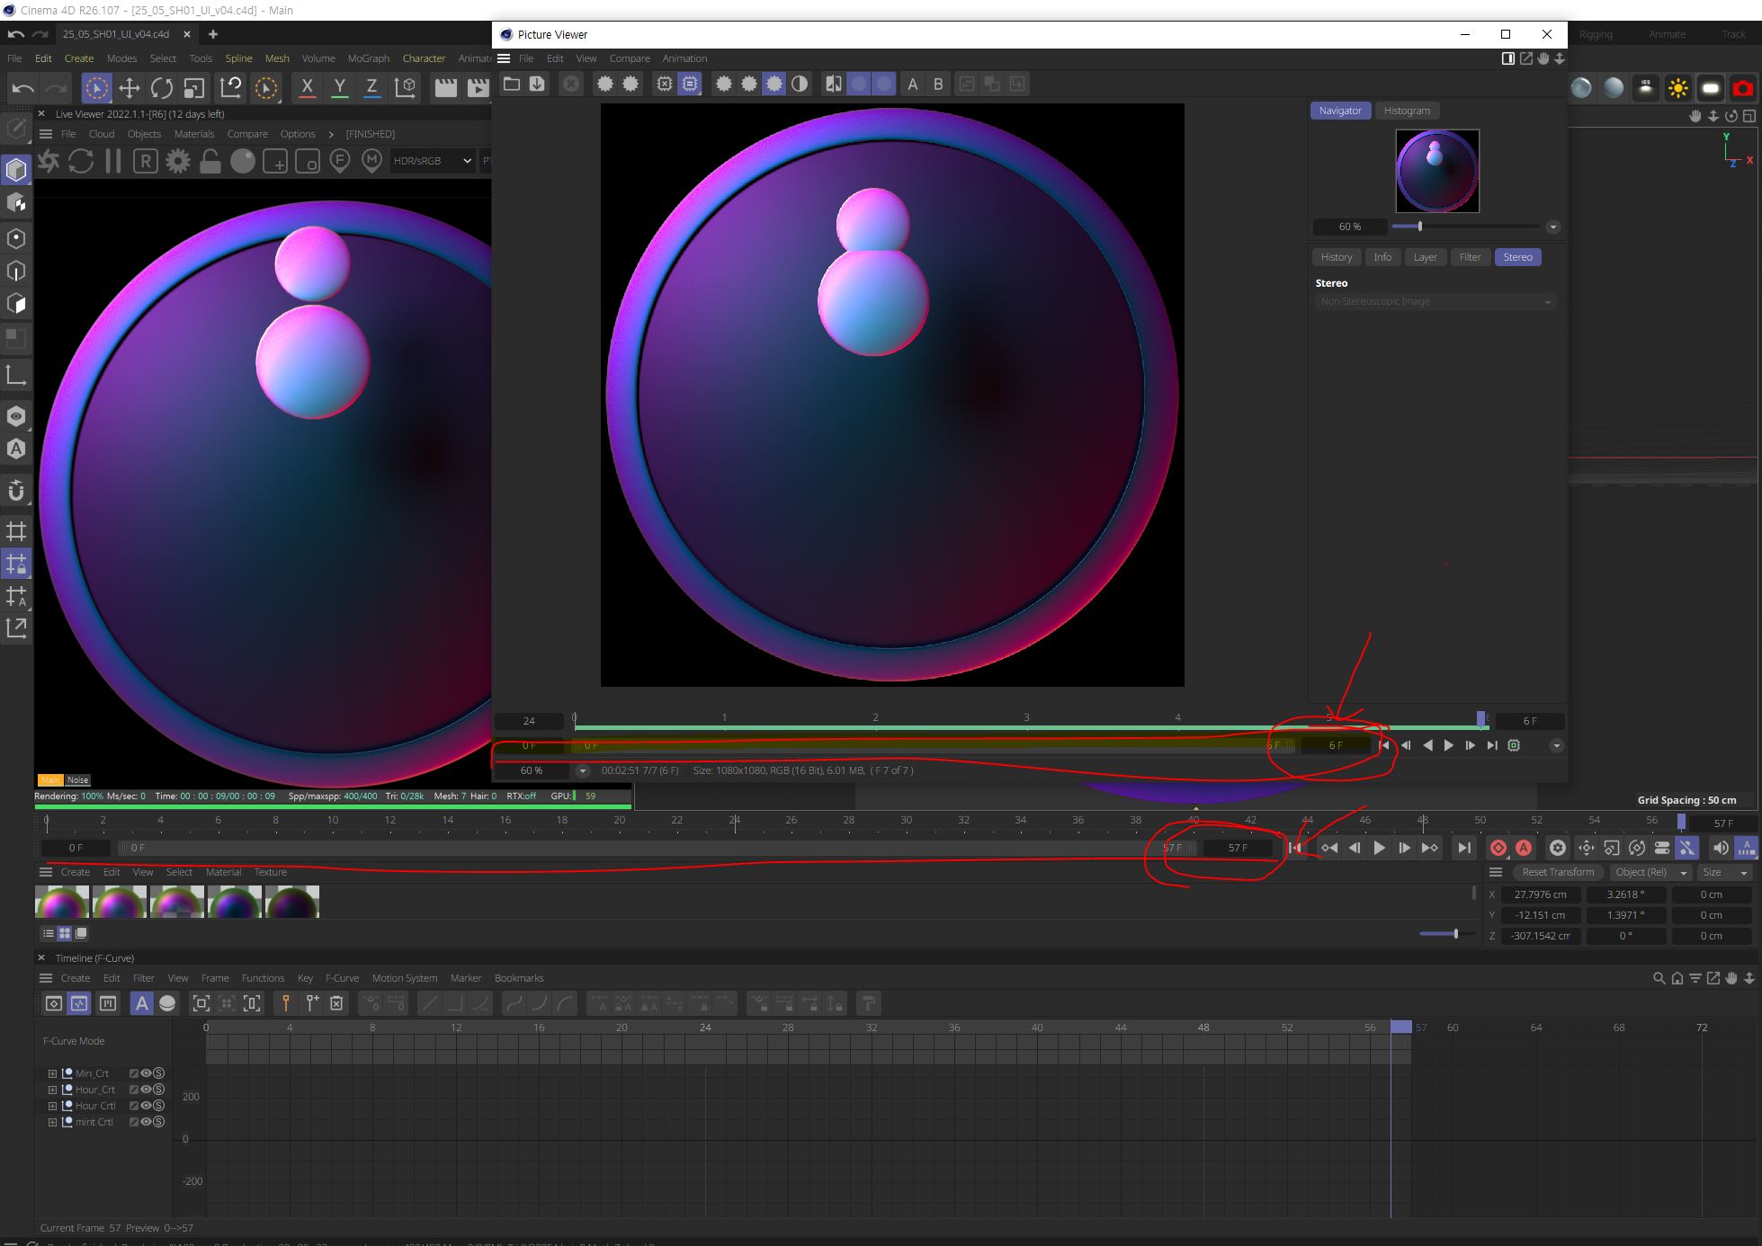
Task: Click the Record Active Objects button
Action: click(1498, 848)
